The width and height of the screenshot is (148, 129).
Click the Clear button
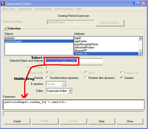(x=102, y=121)
